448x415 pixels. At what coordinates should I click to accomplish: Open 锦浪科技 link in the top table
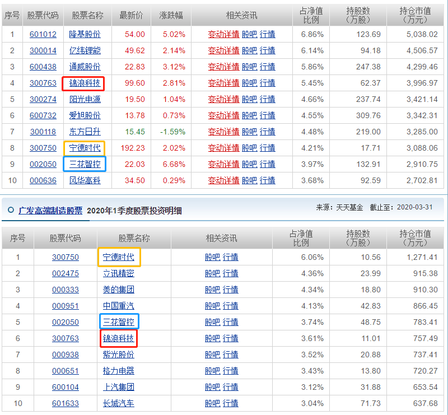click(85, 83)
